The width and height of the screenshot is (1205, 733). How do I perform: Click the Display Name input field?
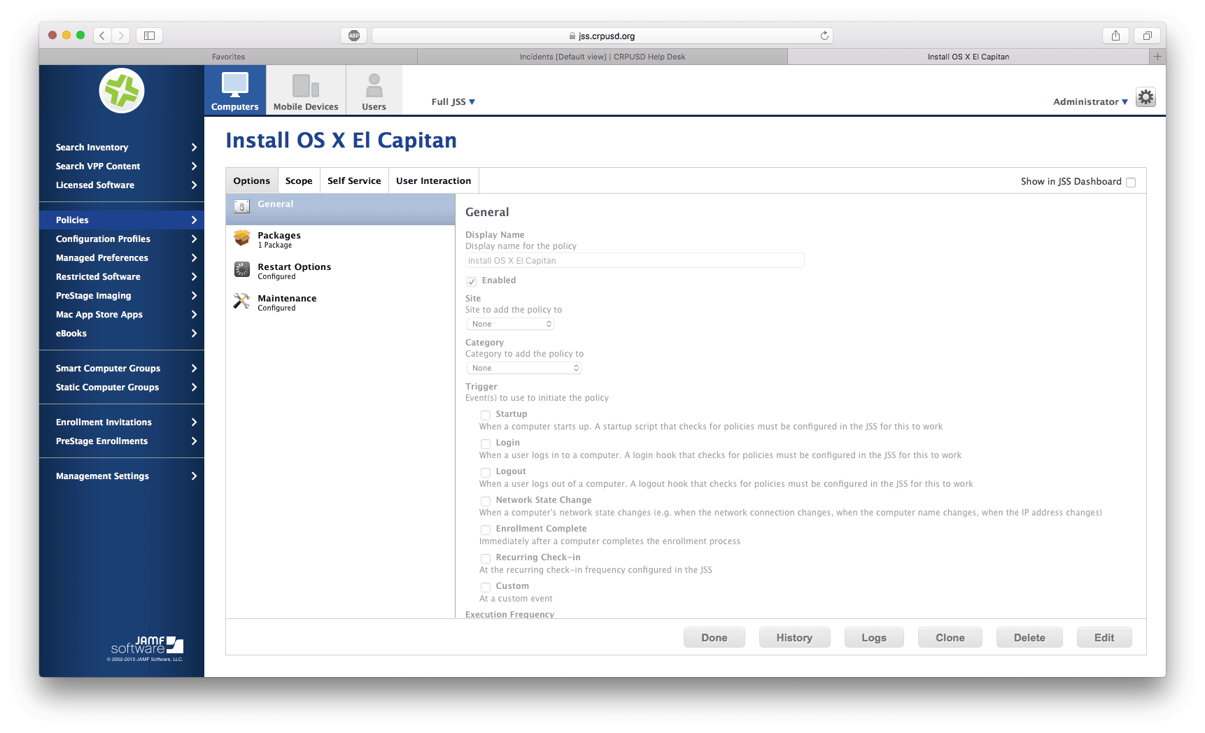[635, 260]
